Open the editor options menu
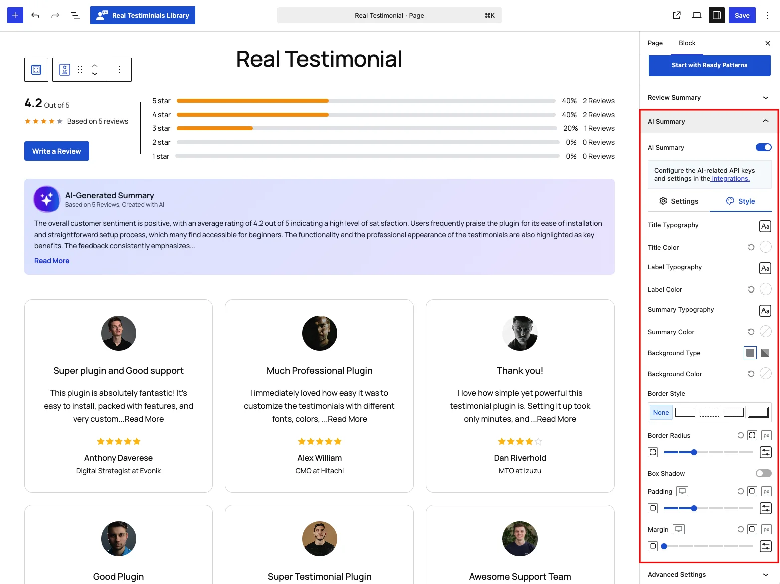 tap(768, 15)
